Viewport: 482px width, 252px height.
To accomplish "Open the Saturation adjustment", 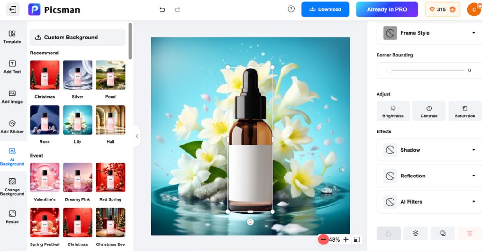I will coord(465,111).
